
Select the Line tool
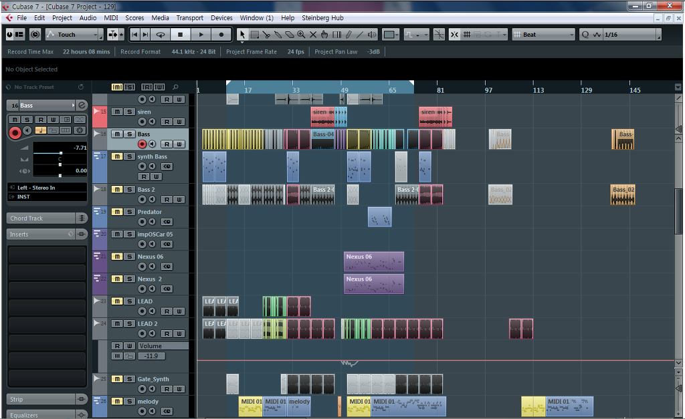[x=360, y=35]
